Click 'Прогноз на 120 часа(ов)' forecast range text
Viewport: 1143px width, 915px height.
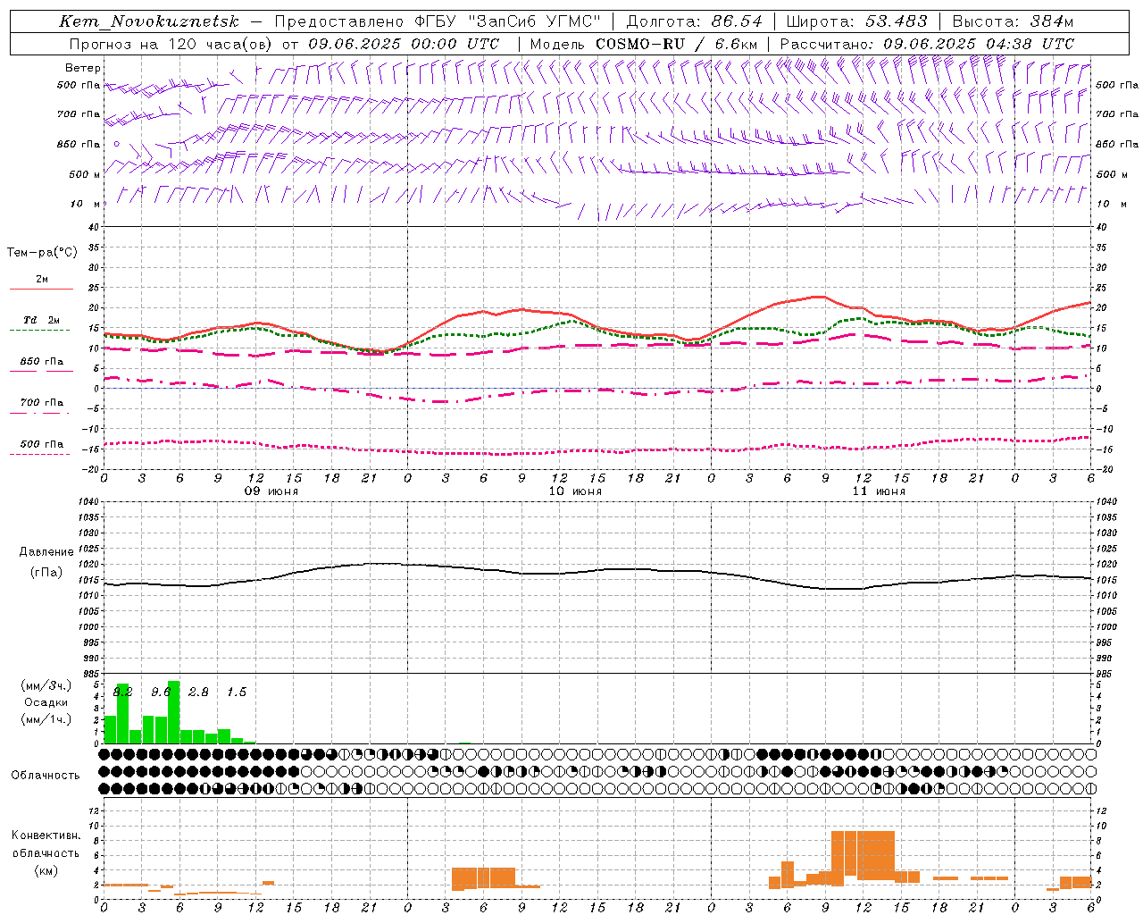pyautogui.click(x=171, y=43)
